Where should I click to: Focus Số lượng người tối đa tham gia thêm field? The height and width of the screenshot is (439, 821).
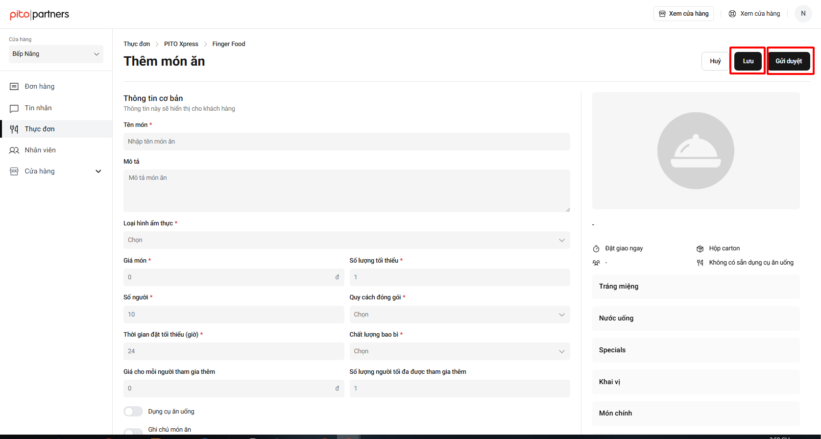460,389
